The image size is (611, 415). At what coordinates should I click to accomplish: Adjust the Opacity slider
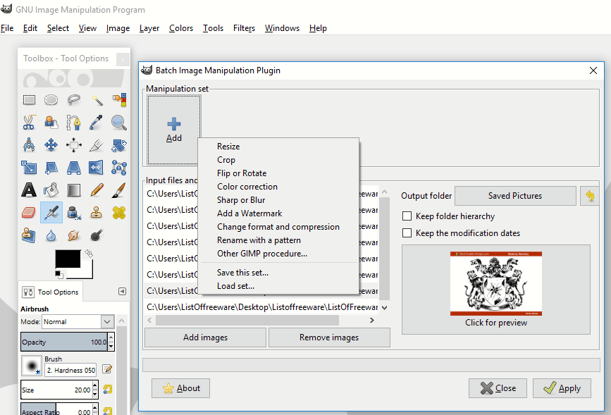tap(64, 342)
